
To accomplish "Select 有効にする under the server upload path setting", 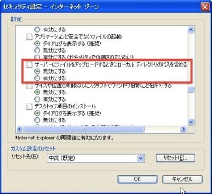I will [x=37, y=78].
